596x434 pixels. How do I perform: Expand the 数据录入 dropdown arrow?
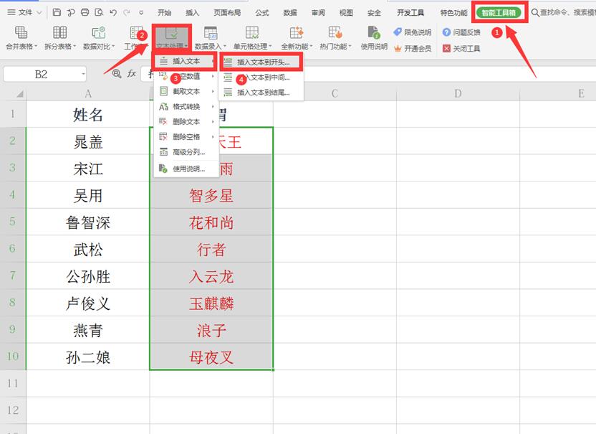click(x=225, y=47)
